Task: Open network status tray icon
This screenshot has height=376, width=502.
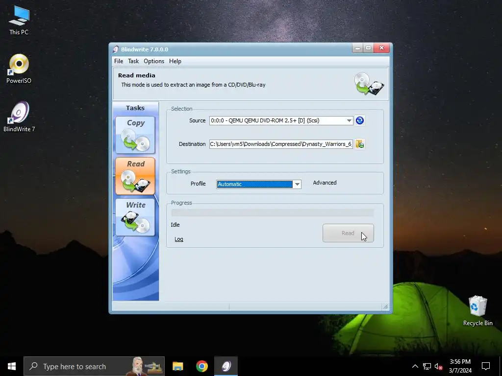Action: click(x=427, y=366)
